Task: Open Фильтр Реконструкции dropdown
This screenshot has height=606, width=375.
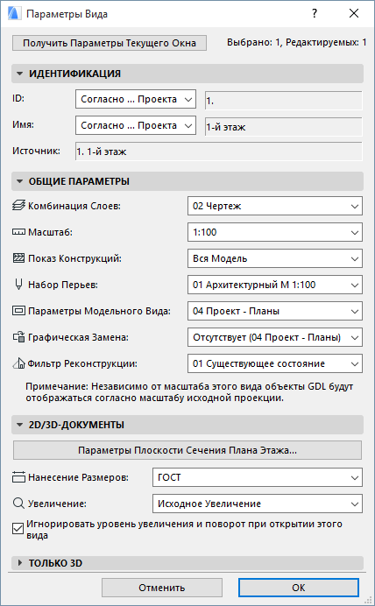Action: (x=275, y=363)
